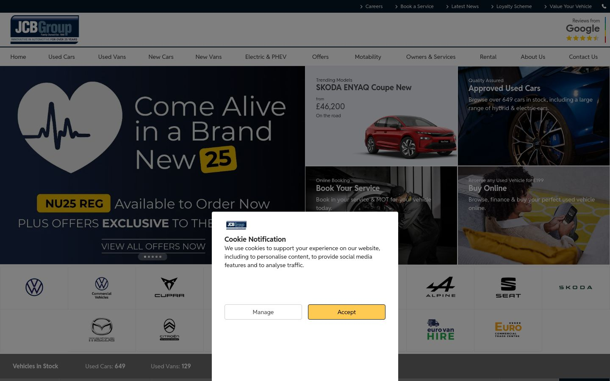The width and height of the screenshot is (610, 381).
Task: Click Used Cars: 649 stock count
Action: point(105,366)
